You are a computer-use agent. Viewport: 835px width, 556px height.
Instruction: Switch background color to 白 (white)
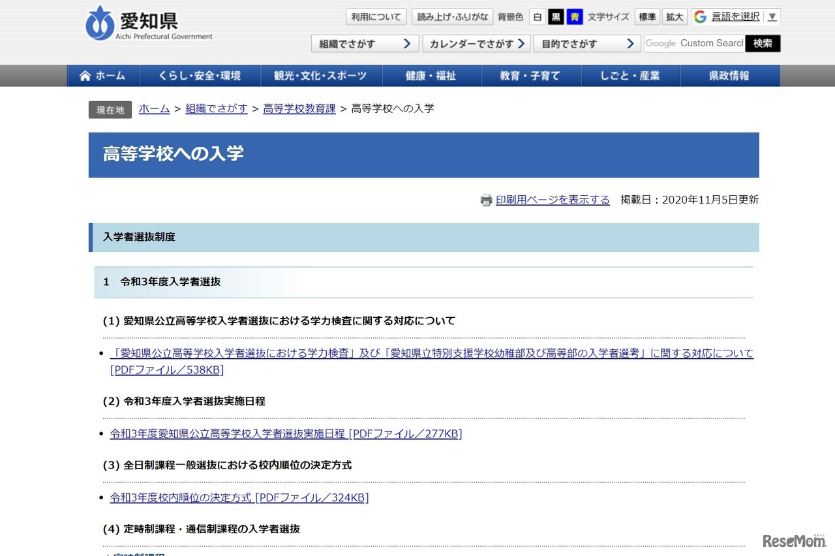click(x=537, y=16)
